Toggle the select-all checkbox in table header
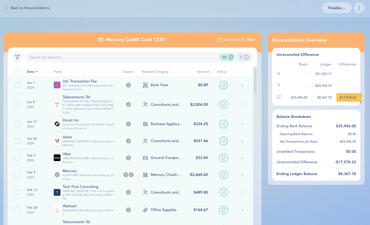This screenshot has width=370, height=225. click(x=17, y=71)
